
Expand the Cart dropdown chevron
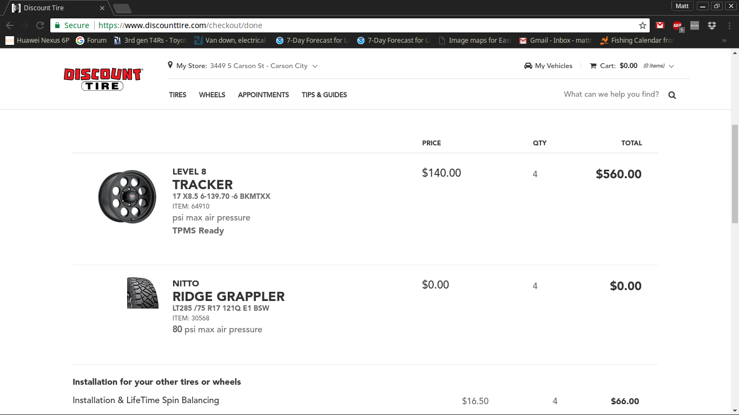[x=671, y=66]
